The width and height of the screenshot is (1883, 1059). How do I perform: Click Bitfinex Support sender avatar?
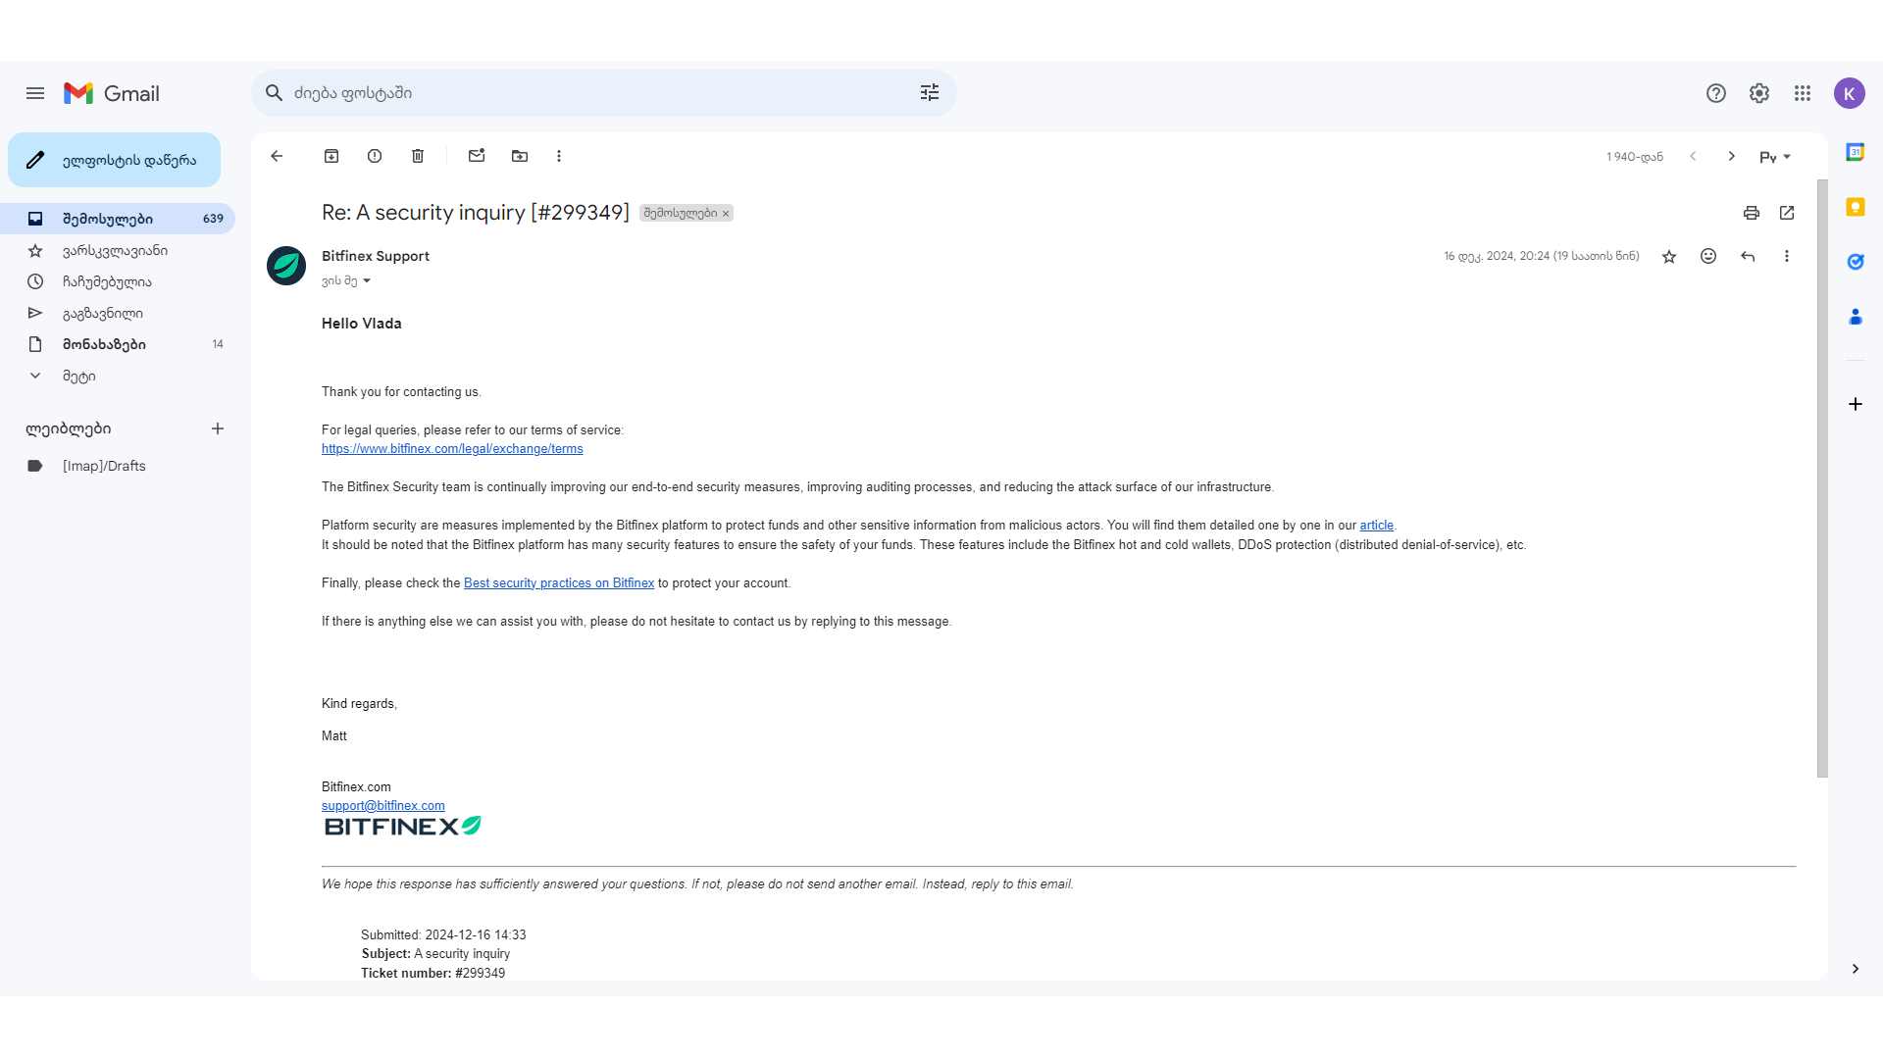(x=286, y=266)
